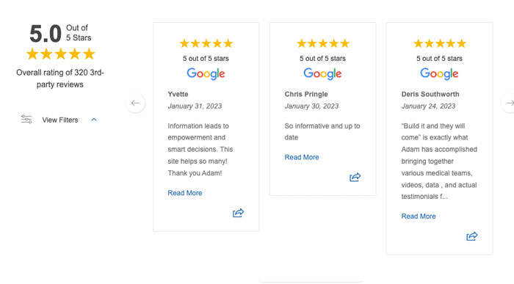Select reviewer name Deris Southworth
Screen dimensions: 514x284
pyautogui.click(x=430, y=94)
